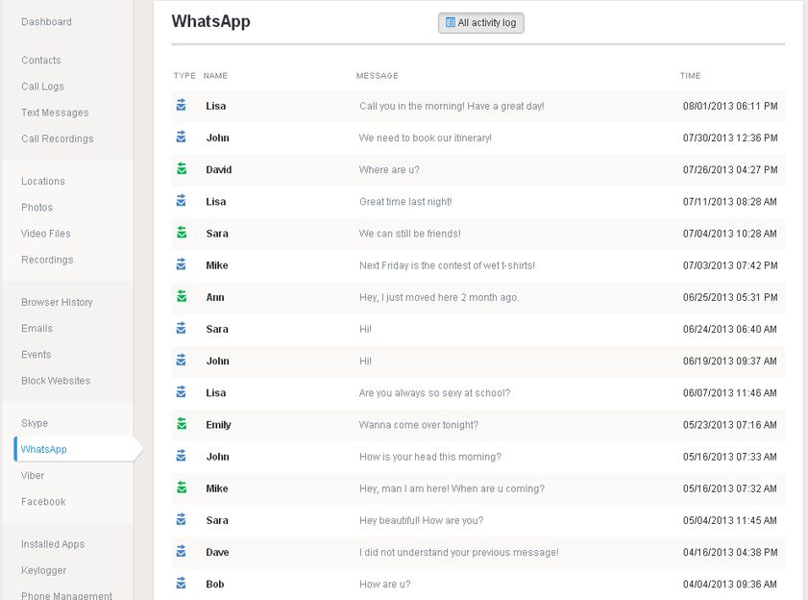Click the green type icon in David's row
This screenshot has height=600, width=808.
181,169
